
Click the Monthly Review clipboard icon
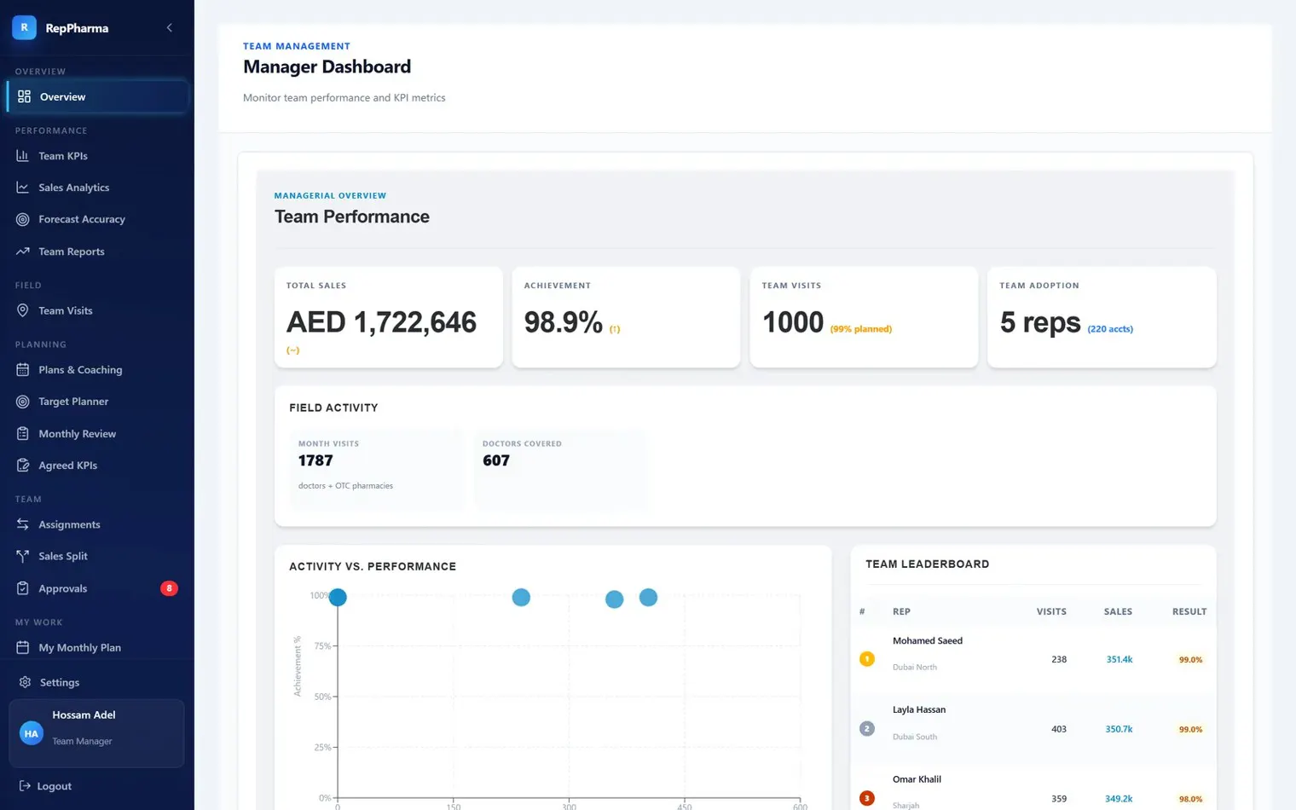23,434
